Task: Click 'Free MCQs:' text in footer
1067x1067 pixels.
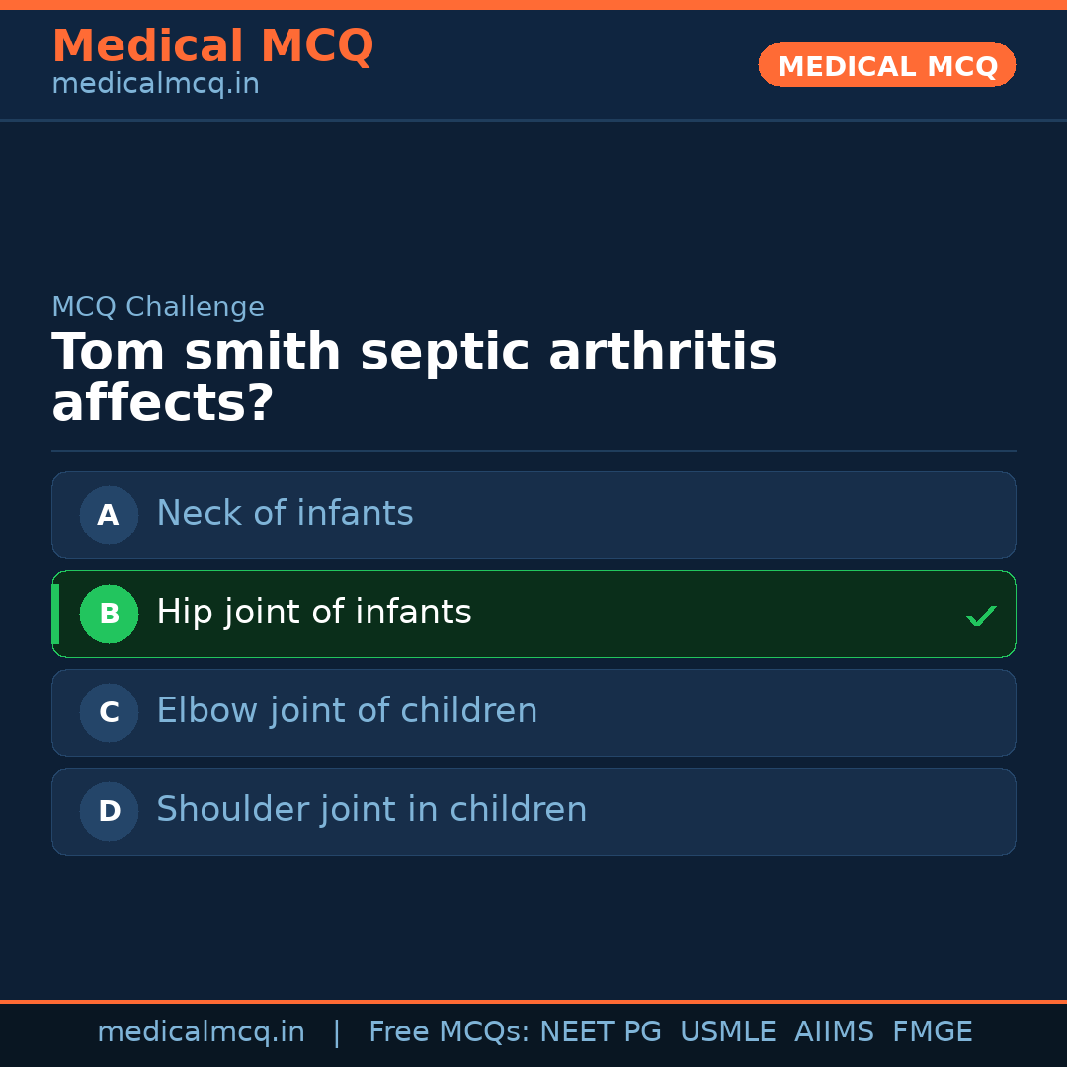Action: [450, 1032]
